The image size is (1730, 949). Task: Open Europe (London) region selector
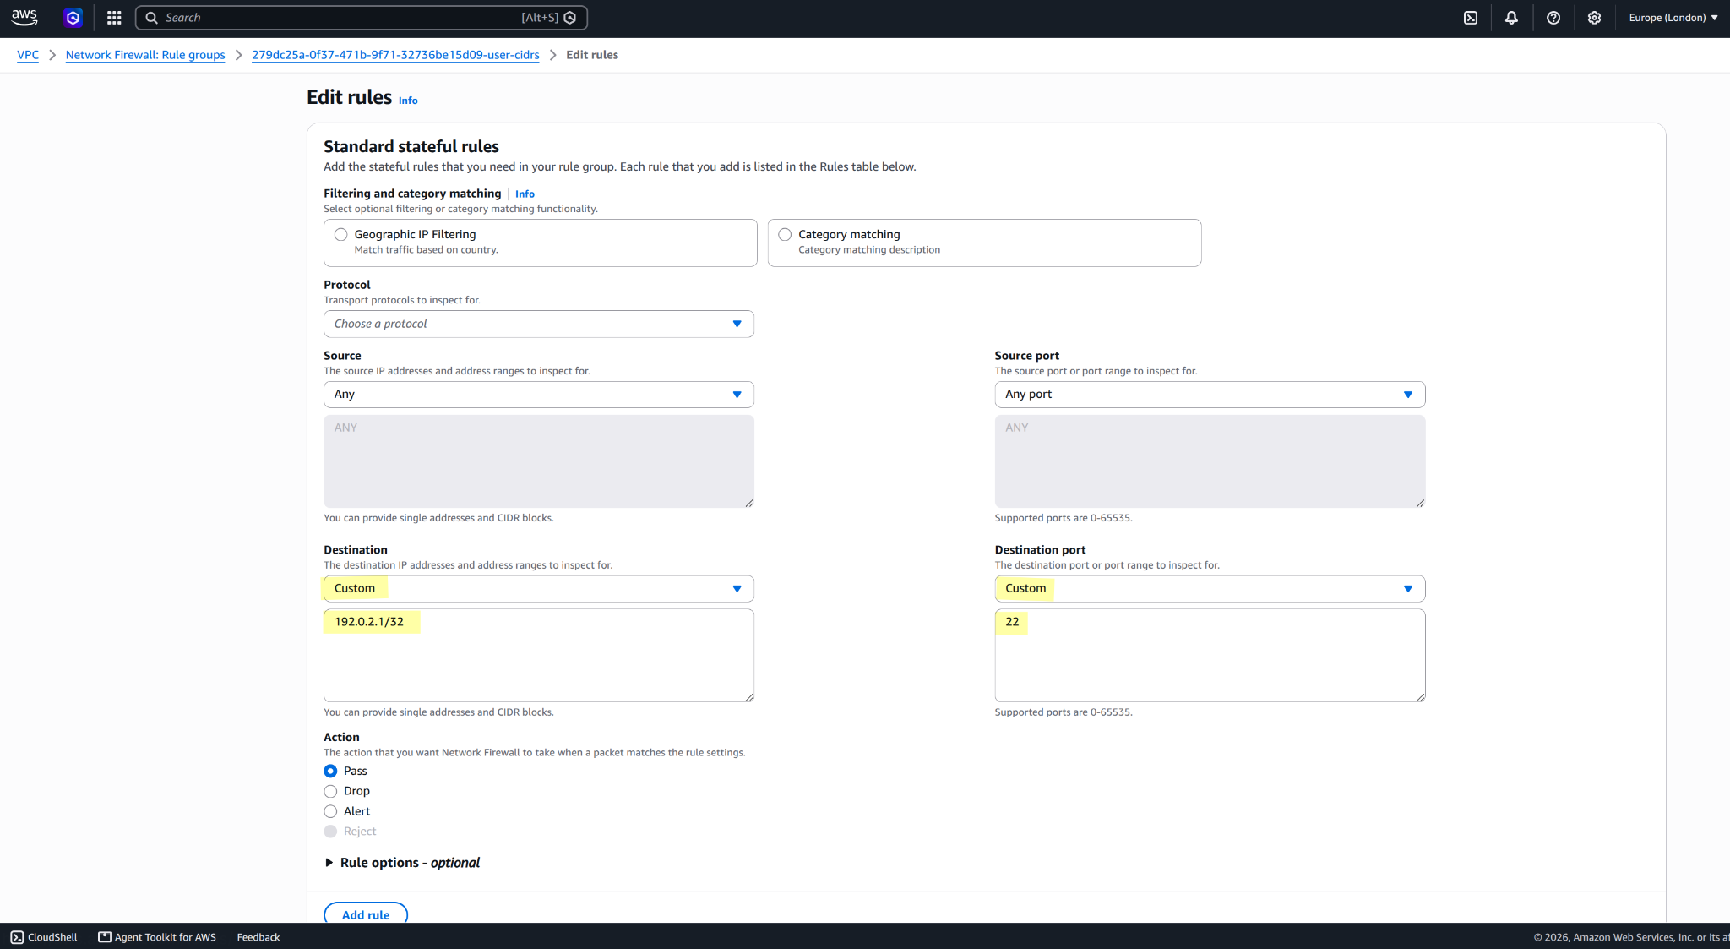pyautogui.click(x=1673, y=18)
